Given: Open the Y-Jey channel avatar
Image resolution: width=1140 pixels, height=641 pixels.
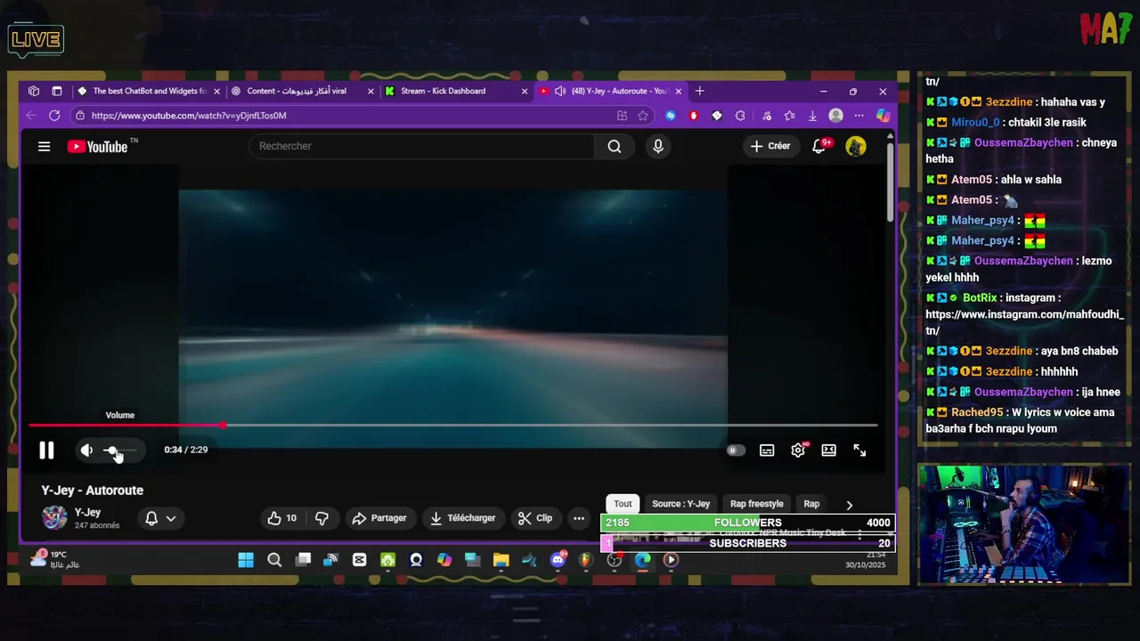Looking at the screenshot, I should pyautogui.click(x=54, y=518).
